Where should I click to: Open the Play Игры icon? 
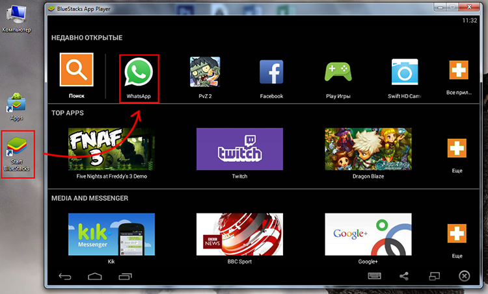[338, 71]
